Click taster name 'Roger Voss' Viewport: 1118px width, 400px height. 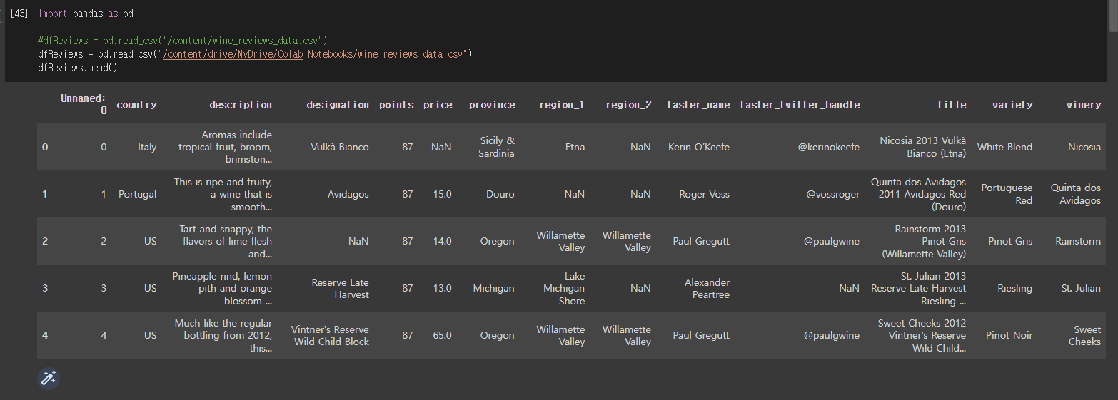704,194
